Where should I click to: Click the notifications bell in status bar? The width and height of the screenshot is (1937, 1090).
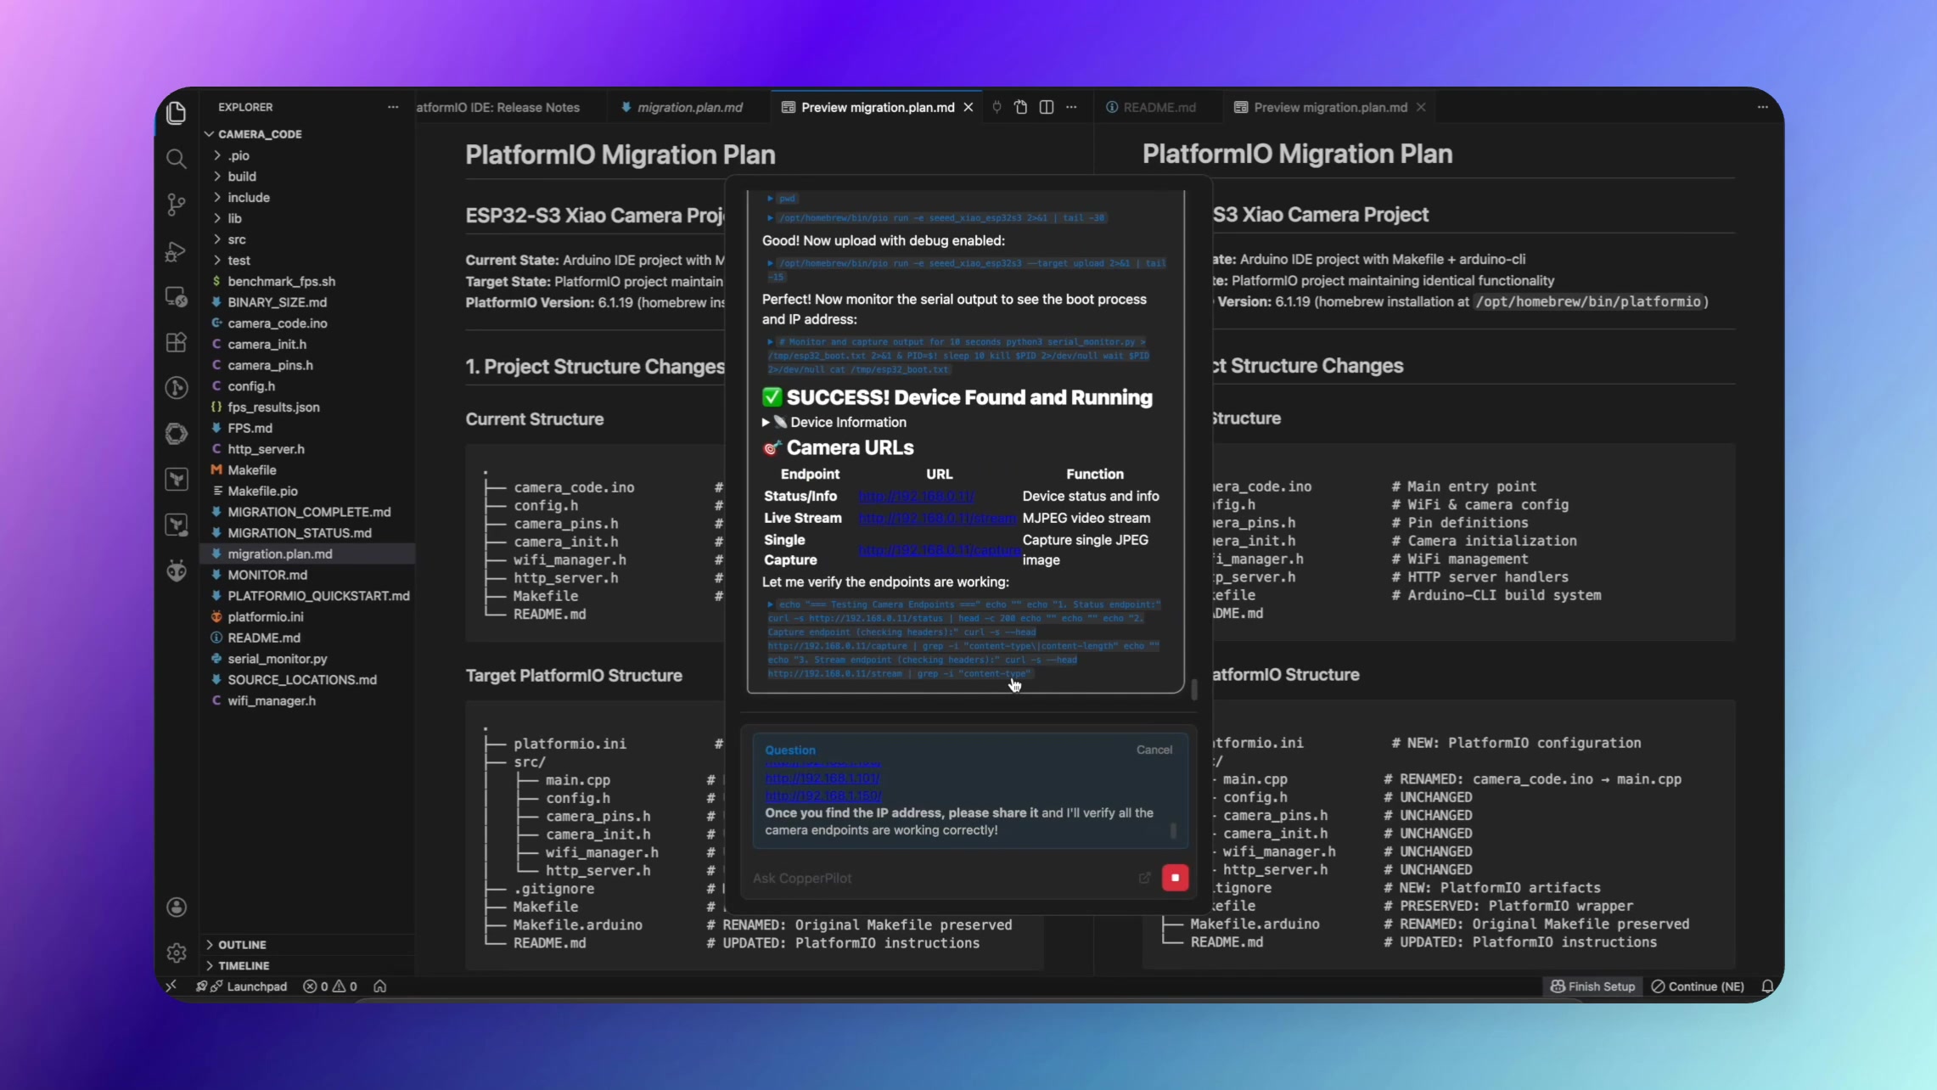tap(1767, 986)
